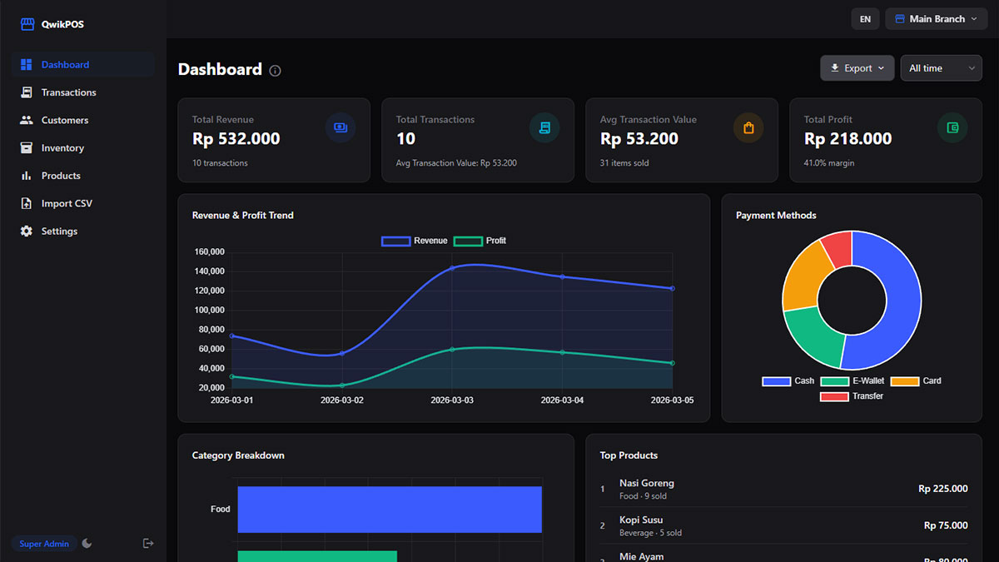Toggle E-Wallet in Payment Methods legend
Image resolution: width=999 pixels, height=562 pixels.
click(852, 380)
